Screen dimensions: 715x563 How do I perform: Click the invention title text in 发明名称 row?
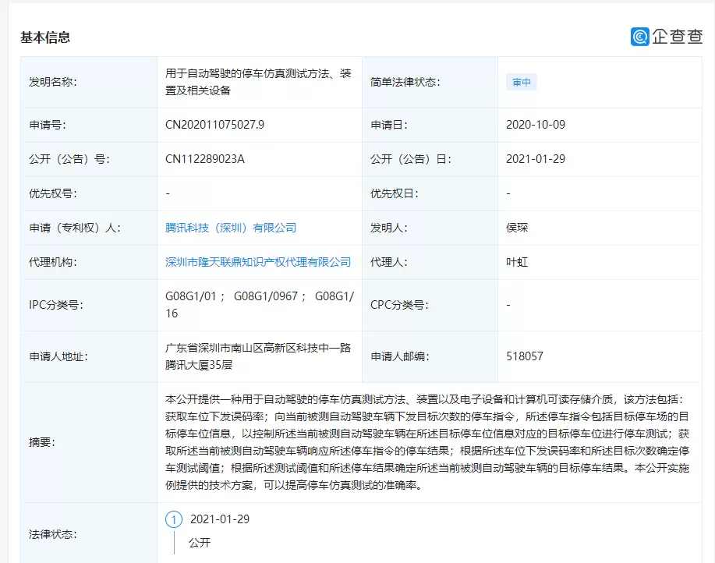(257, 81)
